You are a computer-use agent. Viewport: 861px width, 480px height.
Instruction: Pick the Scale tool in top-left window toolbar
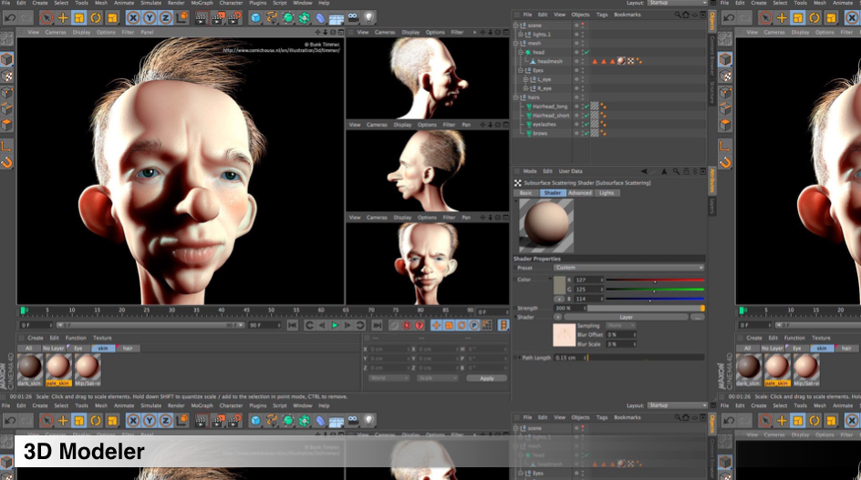pos(79,18)
